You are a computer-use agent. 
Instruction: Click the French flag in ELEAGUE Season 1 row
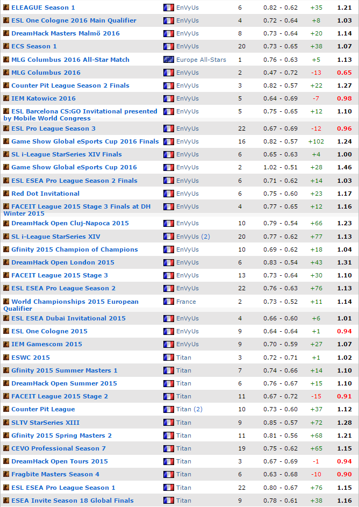[169, 8]
